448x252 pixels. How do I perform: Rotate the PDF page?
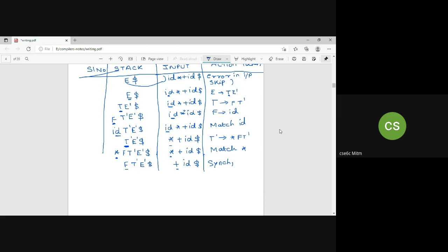click(120, 59)
